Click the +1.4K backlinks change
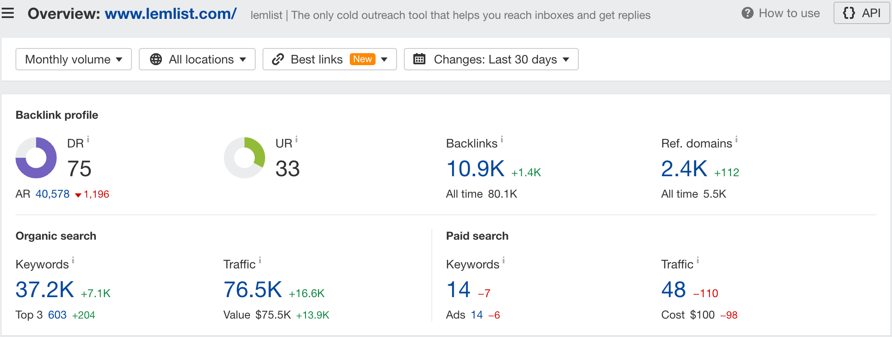The width and height of the screenshot is (892, 337). click(x=526, y=172)
